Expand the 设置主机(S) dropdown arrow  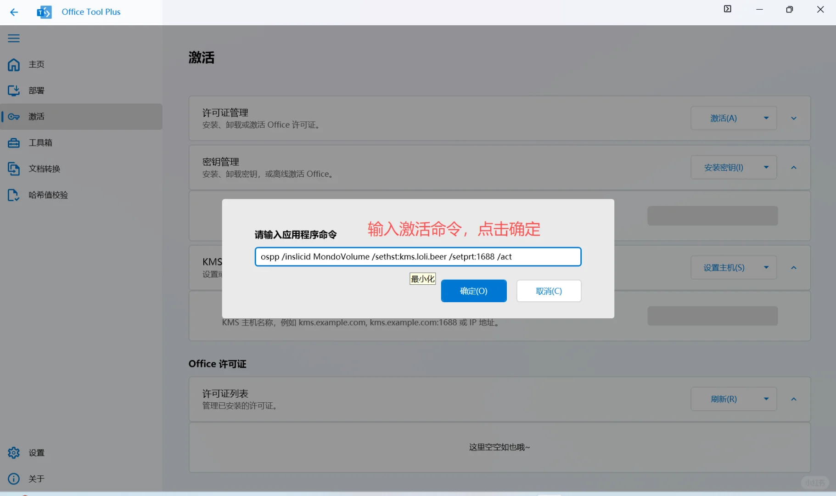click(x=766, y=267)
